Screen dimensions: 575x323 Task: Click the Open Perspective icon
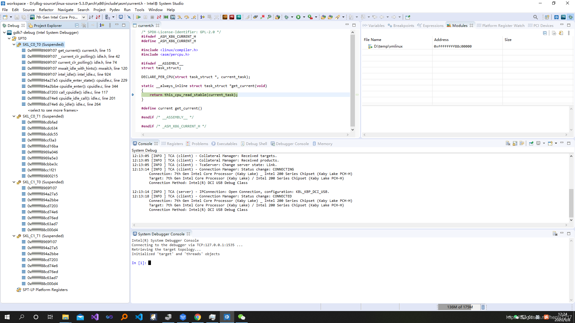(547, 17)
